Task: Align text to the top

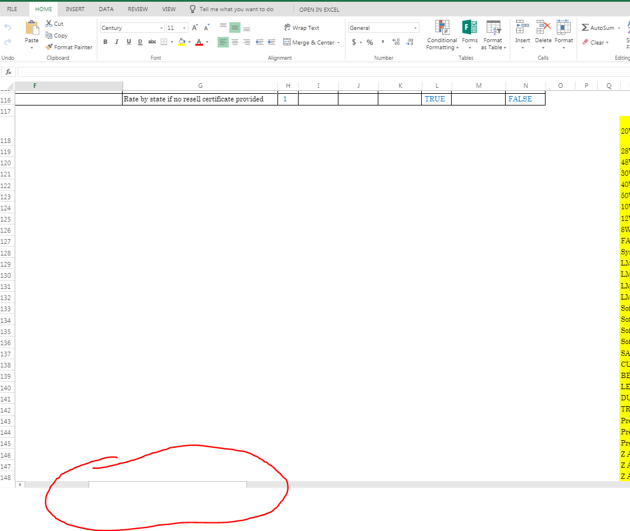Action: (x=223, y=28)
